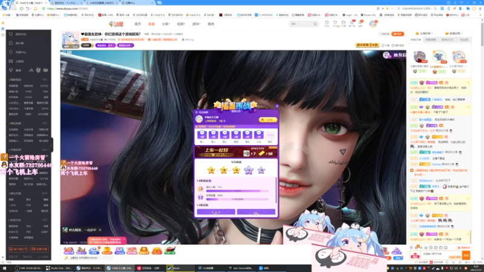
Task: Click the Douyu logo in the header
Action: [x=116, y=24]
